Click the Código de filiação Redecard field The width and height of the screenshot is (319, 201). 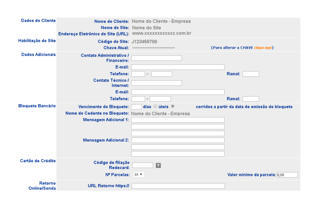[142, 165]
